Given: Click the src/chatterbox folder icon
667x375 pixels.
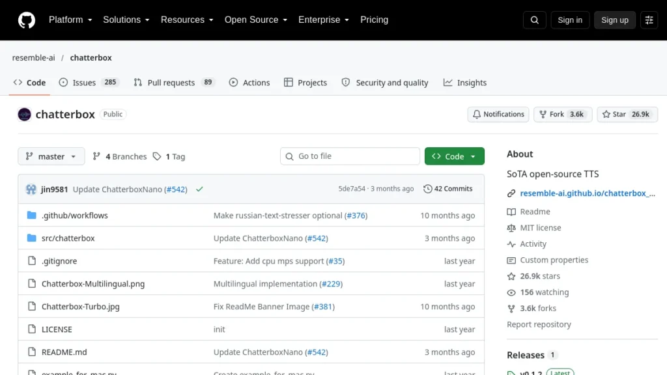Looking at the screenshot, I should point(31,238).
